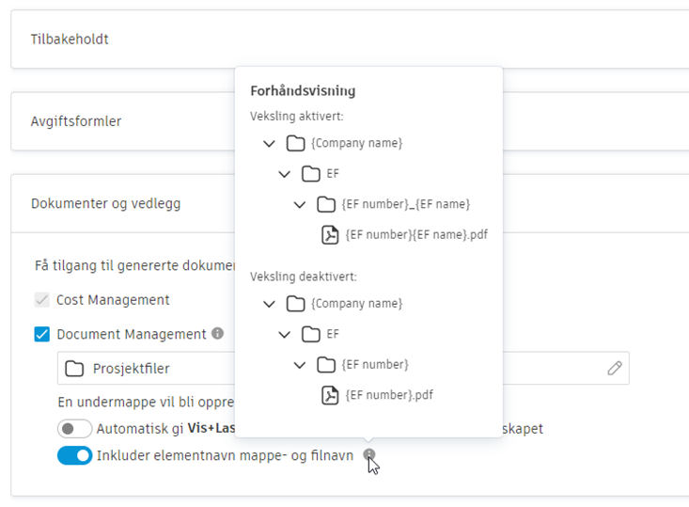Enable the Automatisk gi Vis+Last toggle
The width and height of the screenshot is (689, 507).
[x=74, y=429]
